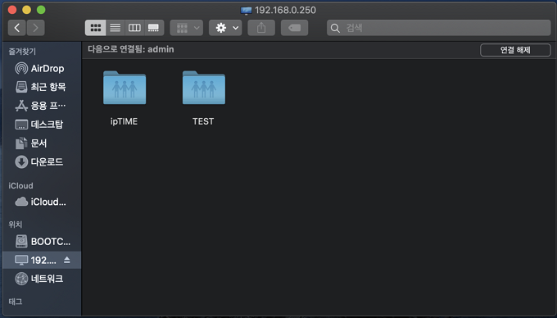Open 최근 항목 in the sidebar
The height and width of the screenshot is (318, 557).
42,87
